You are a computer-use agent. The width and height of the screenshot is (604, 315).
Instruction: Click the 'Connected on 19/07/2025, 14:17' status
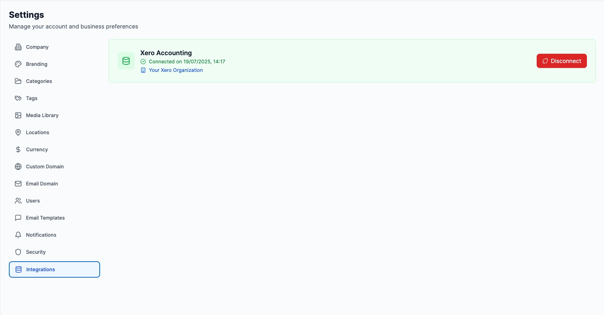pos(187,62)
